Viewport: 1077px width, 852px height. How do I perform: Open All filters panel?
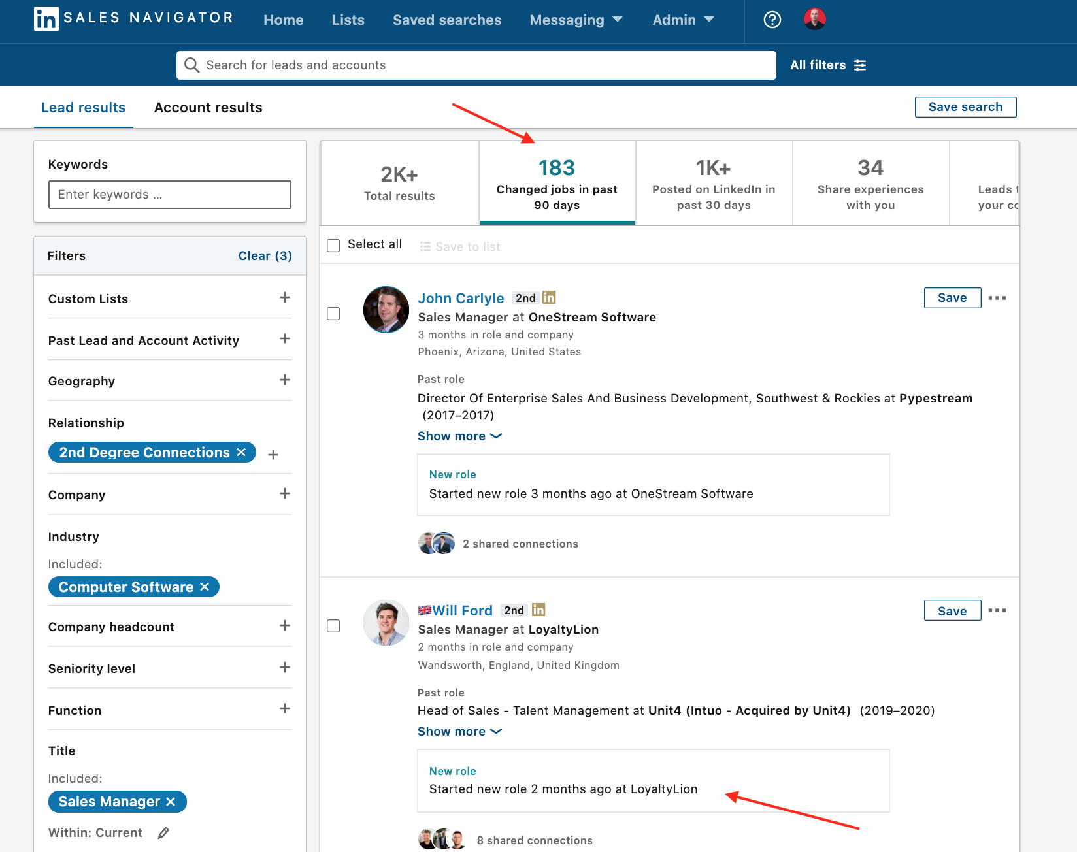coord(828,65)
